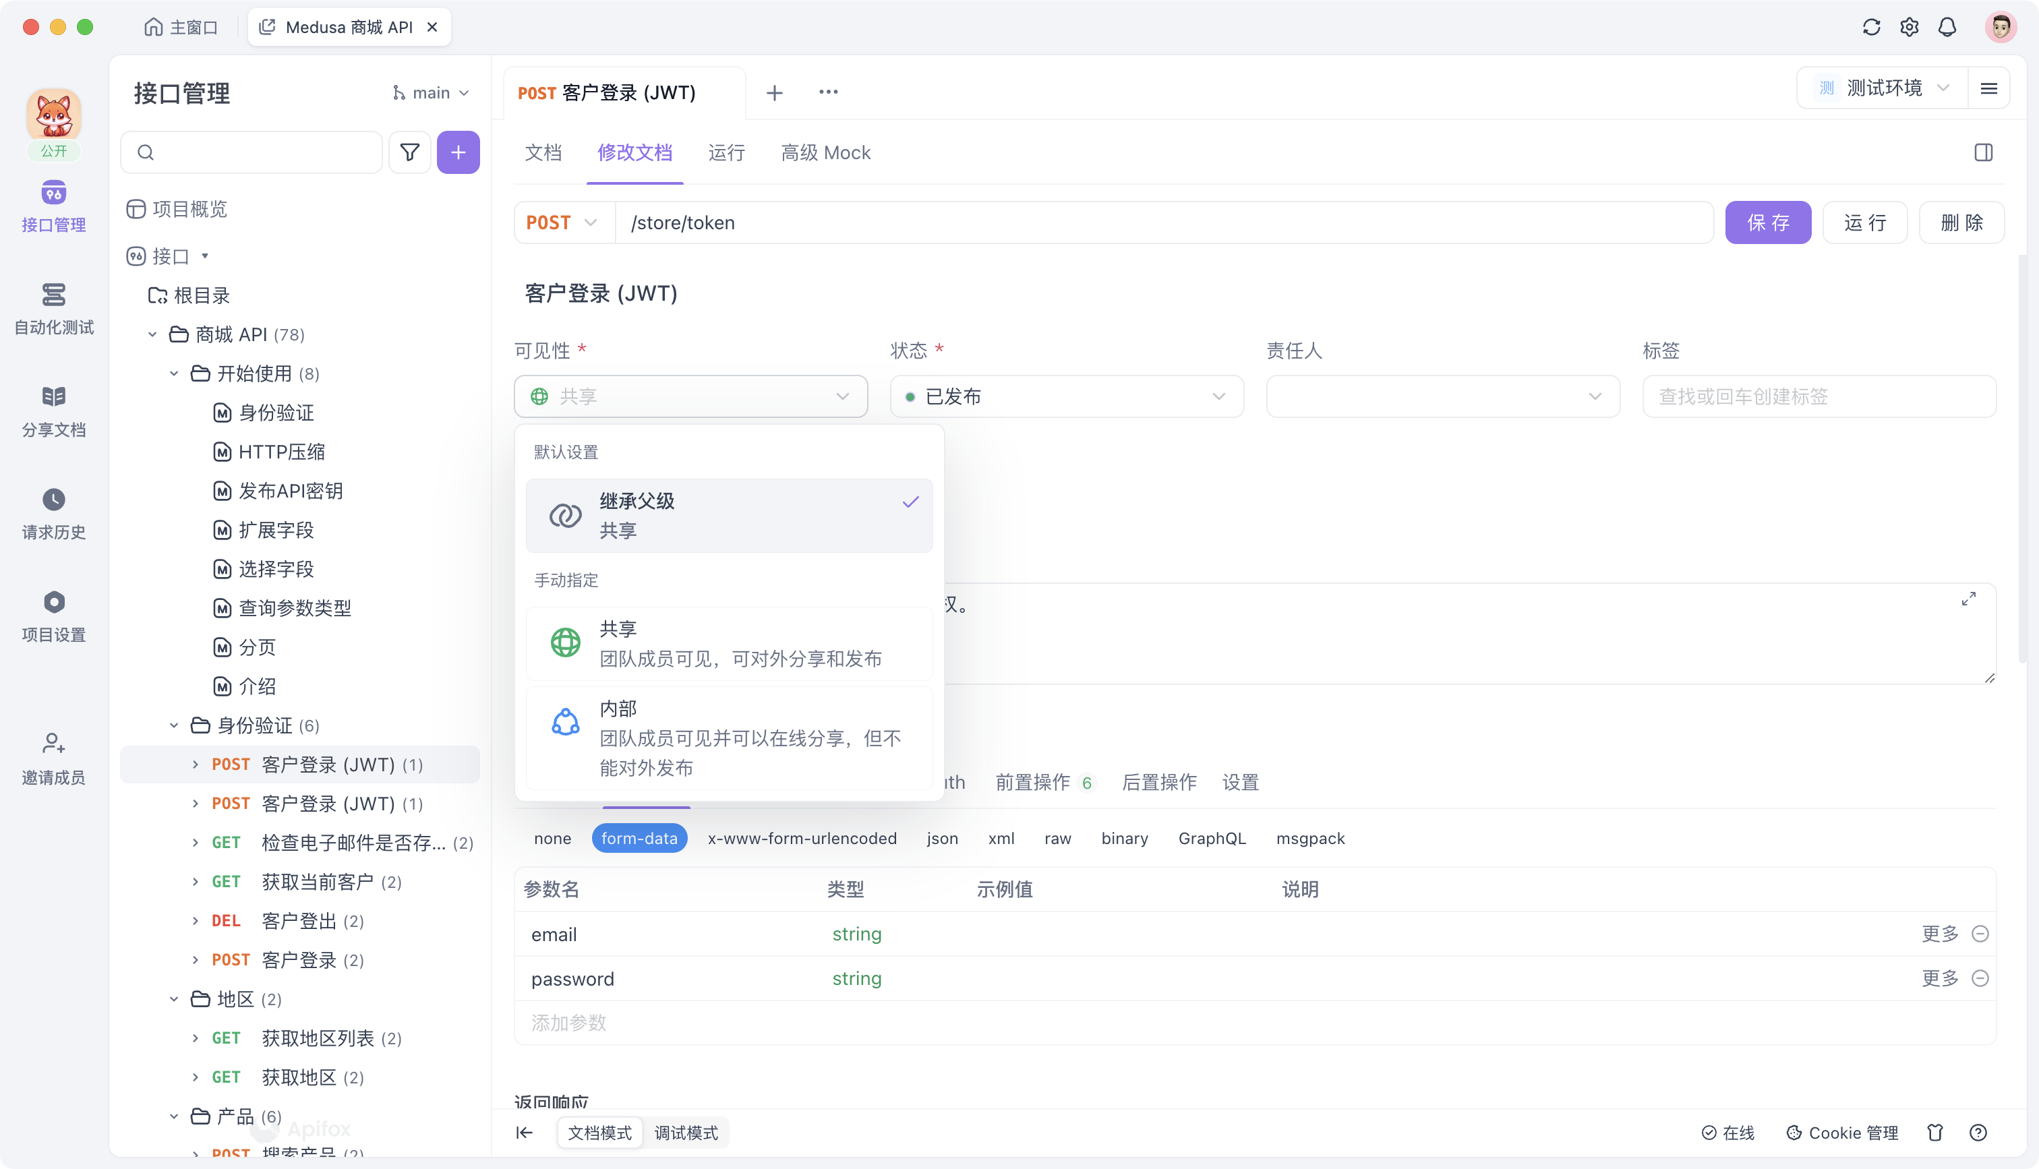
Task: Open the POST request method dropdown
Action: 563,222
